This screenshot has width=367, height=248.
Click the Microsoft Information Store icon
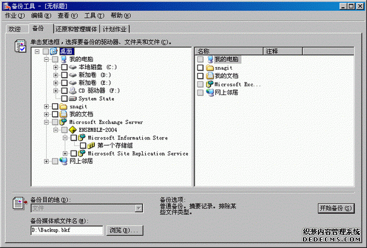point(82,138)
